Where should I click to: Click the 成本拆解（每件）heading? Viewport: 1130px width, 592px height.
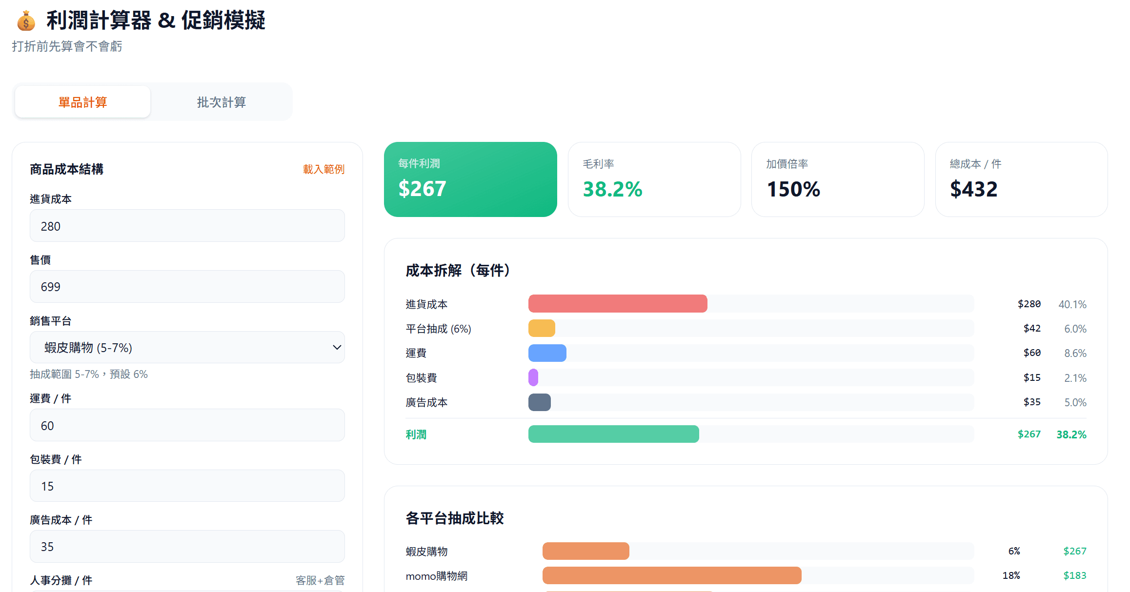coord(458,270)
